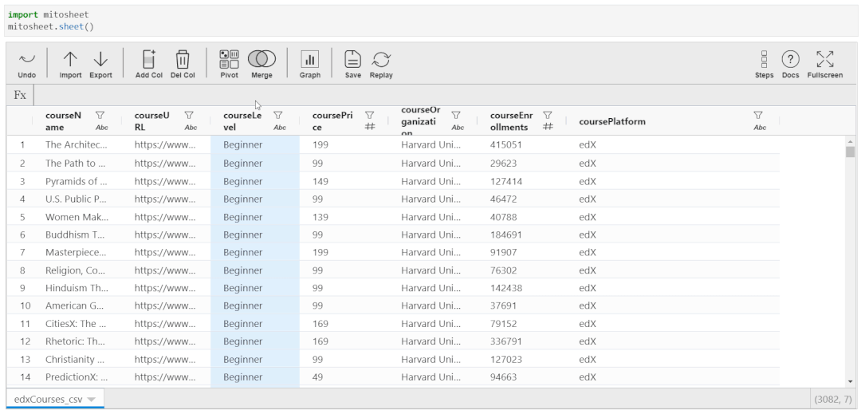
Task: Click the number type icon under courseEnrollments
Action: 548,127
